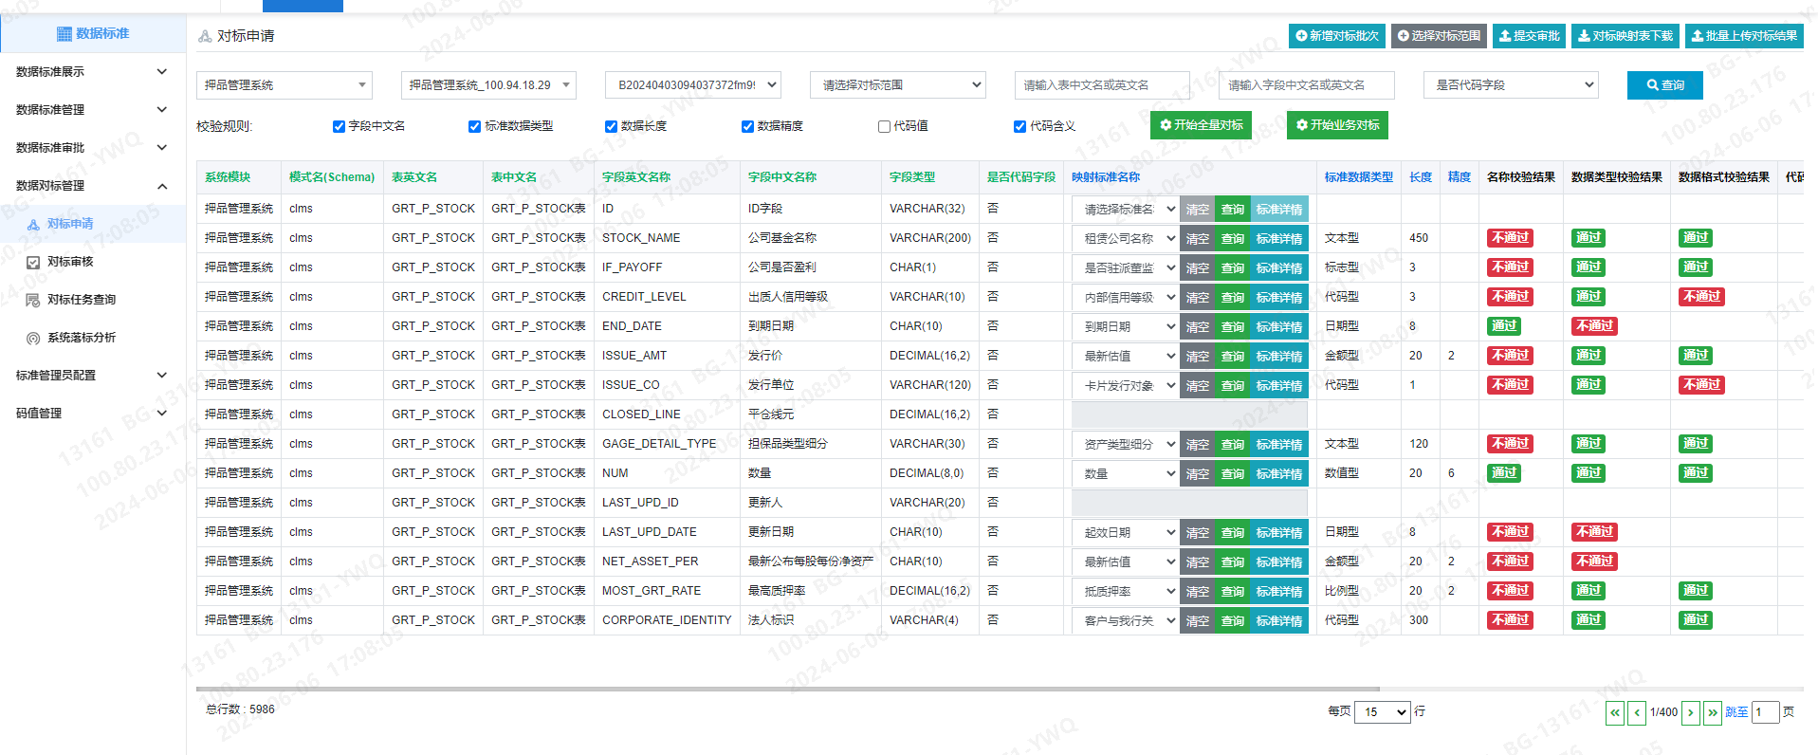The height and width of the screenshot is (755, 1818).
Task: Open the 押品管理系统 system dropdown
Action: pyautogui.click(x=285, y=85)
